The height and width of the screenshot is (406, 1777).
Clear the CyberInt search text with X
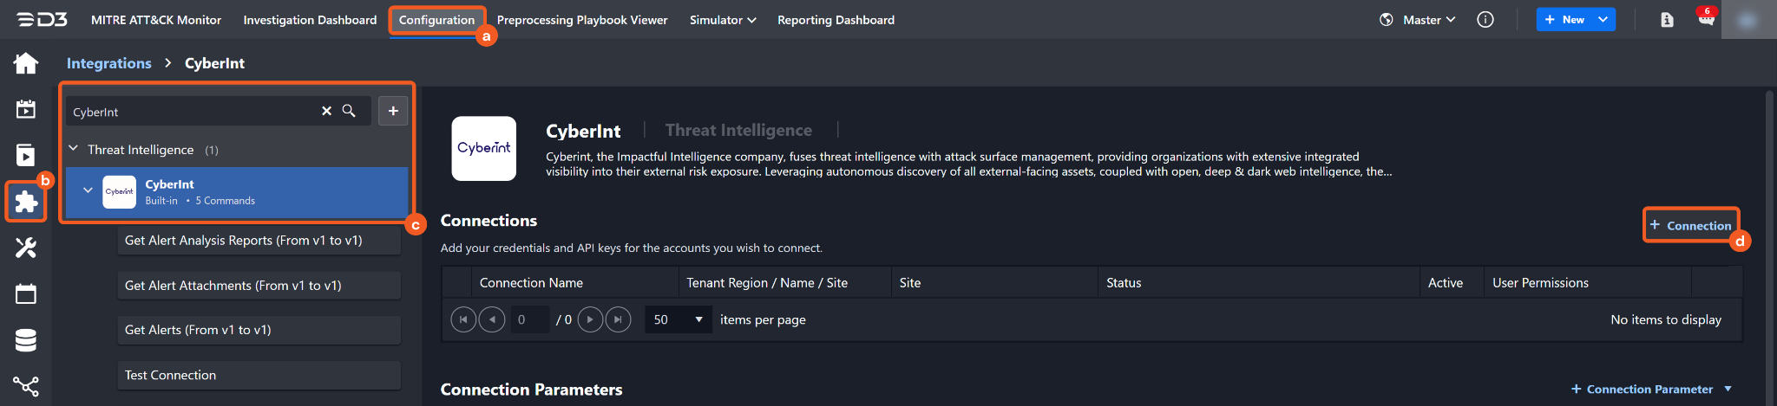click(x=326, y=111)
